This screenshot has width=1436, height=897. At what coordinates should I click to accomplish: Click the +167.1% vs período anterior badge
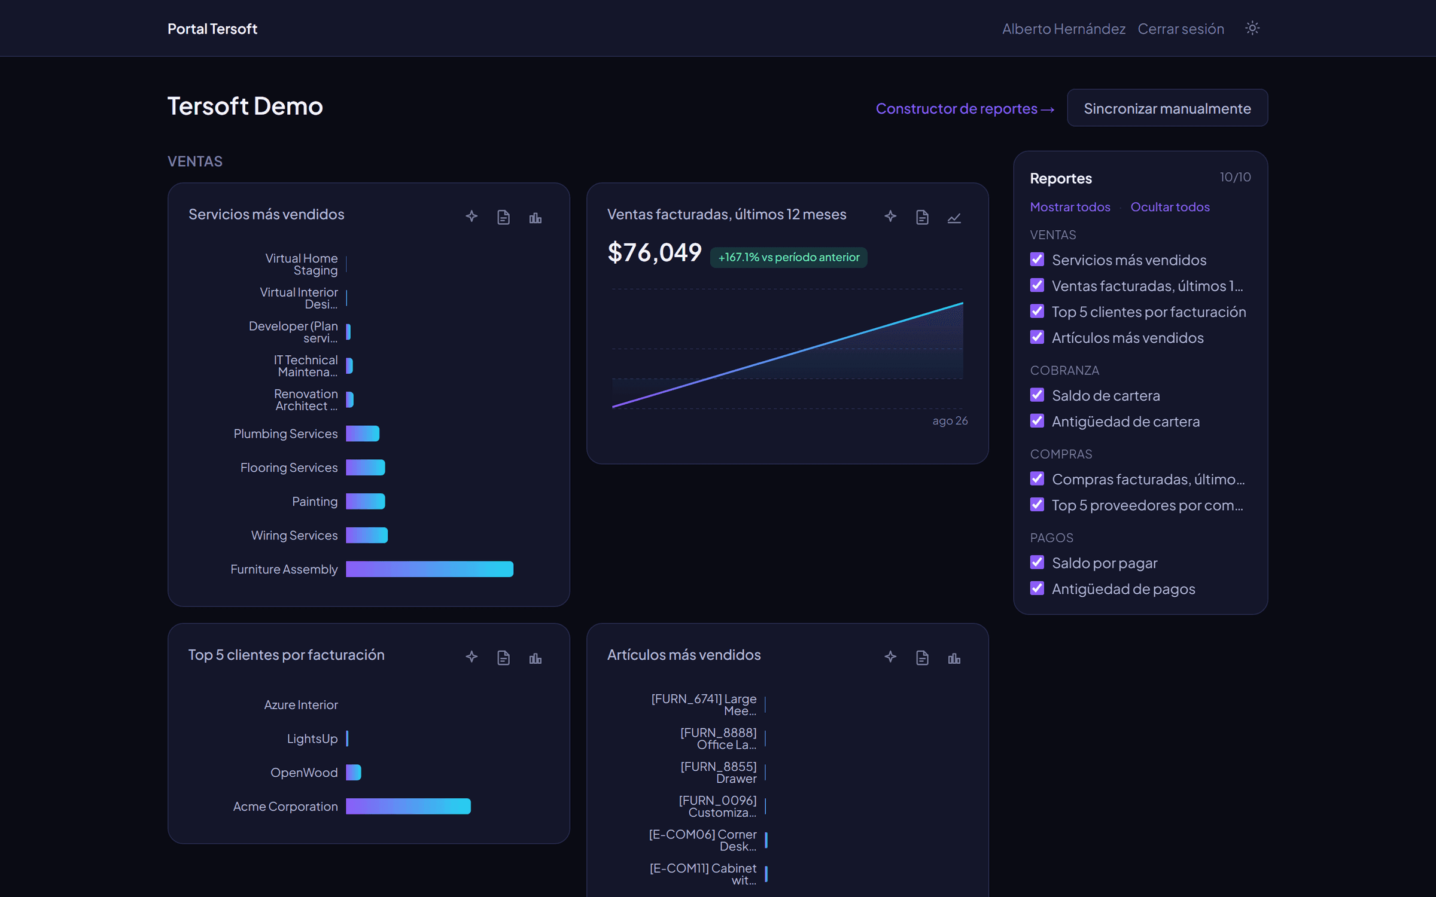coord(789,257)
